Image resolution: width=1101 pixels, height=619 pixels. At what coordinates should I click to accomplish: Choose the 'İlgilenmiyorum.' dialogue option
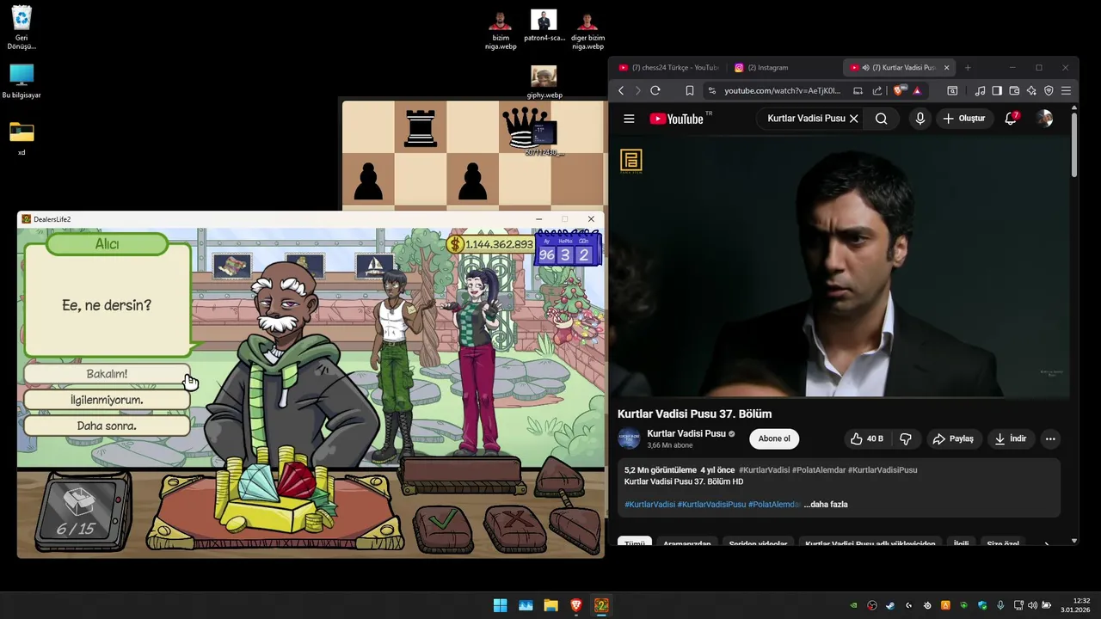107,400
